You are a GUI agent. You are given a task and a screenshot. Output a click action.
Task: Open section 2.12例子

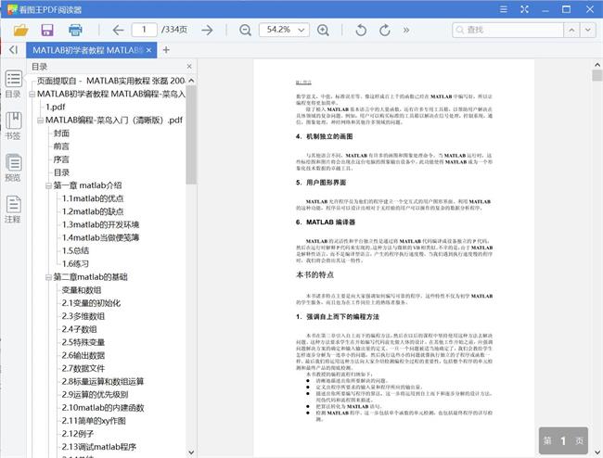point(78,434)
